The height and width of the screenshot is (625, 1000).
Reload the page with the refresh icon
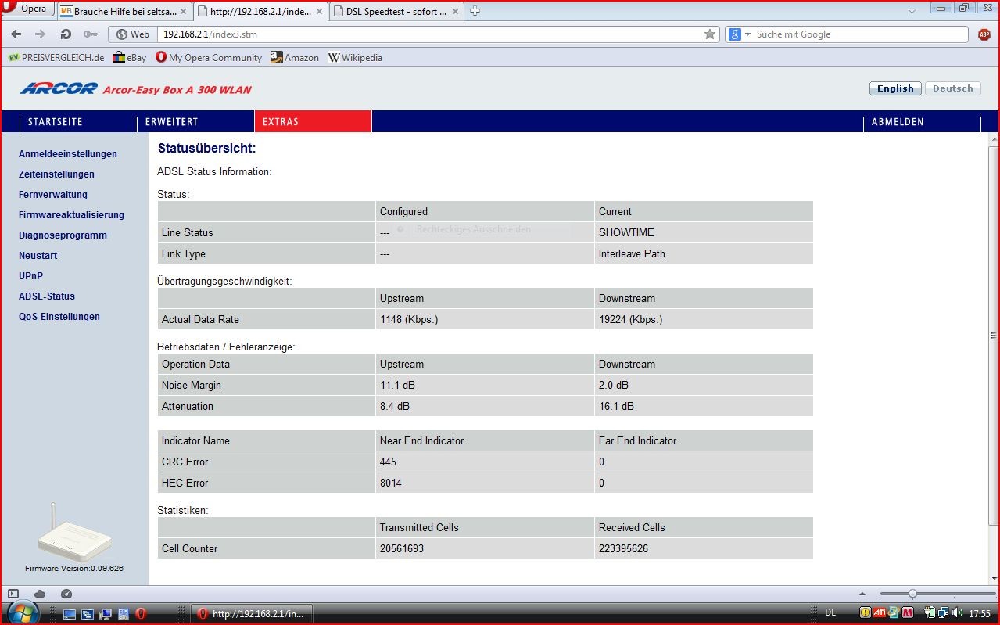click(66, 34)
